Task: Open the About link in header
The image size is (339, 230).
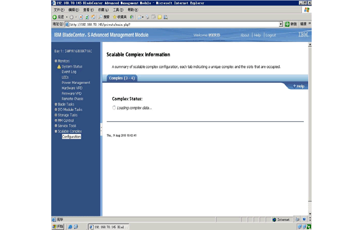Action: click(245, 35)
